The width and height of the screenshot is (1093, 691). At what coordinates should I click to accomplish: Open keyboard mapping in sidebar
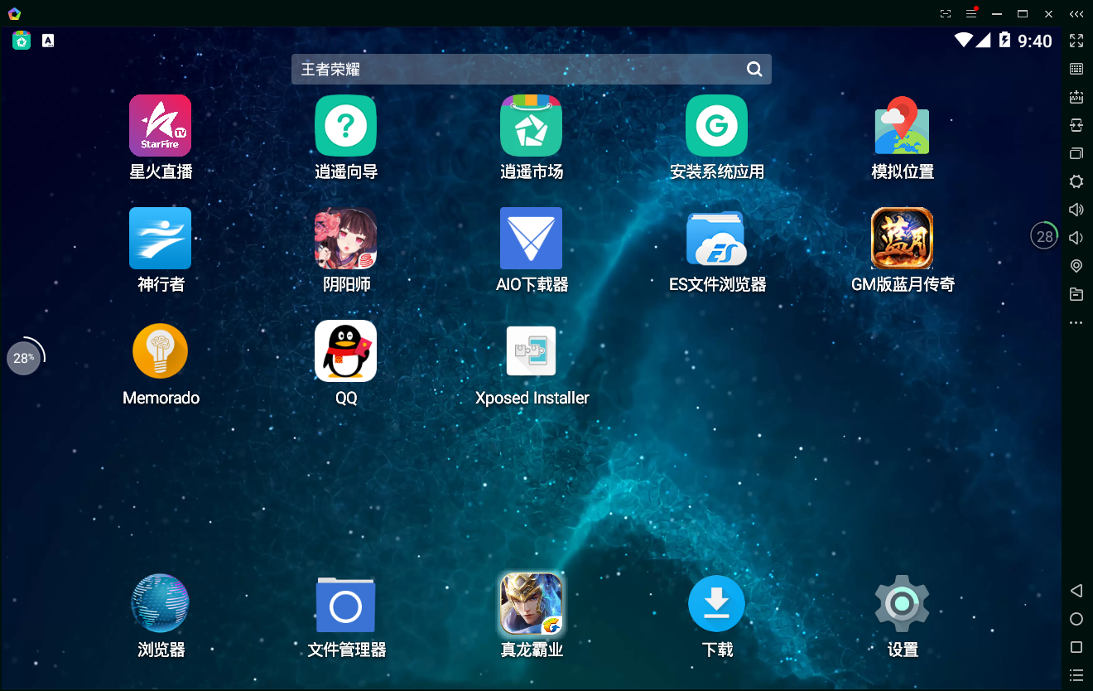click(x=1076, y=69)
